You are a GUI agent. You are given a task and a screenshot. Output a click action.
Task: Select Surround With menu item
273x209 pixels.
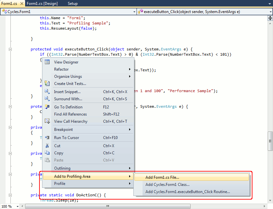coord(88,99)
